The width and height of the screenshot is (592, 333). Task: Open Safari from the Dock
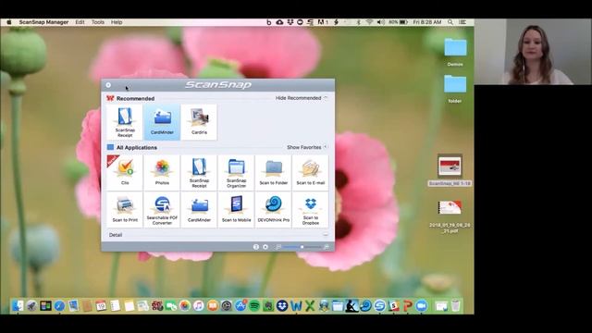tap(59, 306)
